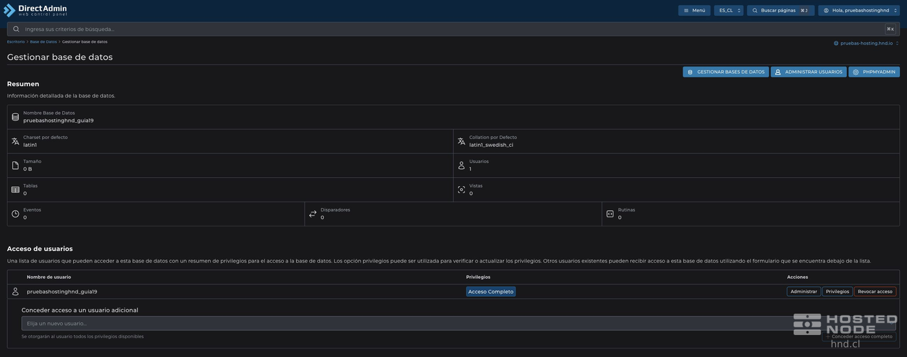Click the Rutinas code icon
Screen dimensions: 907x357
(610, 214)
